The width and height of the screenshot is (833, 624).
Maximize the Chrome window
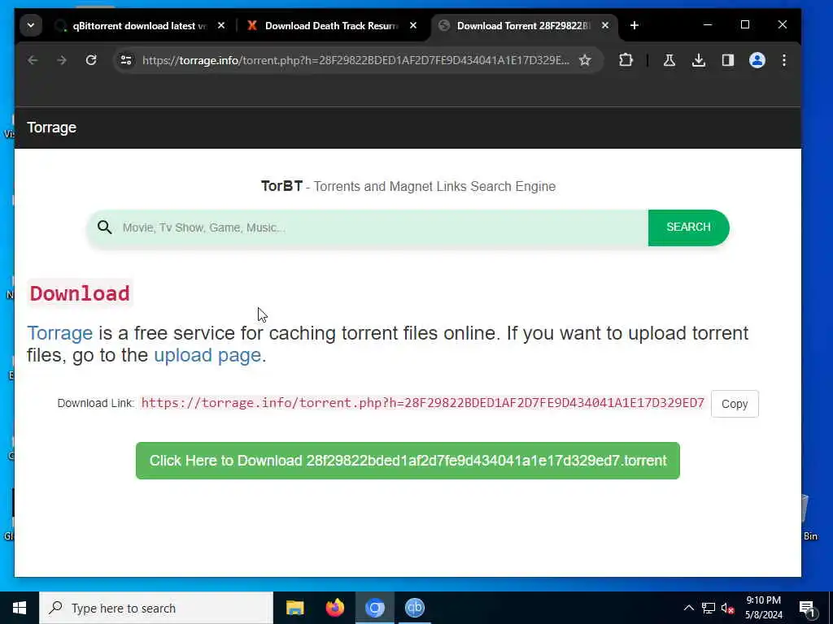pyautogui.click(x=745, y=25)
